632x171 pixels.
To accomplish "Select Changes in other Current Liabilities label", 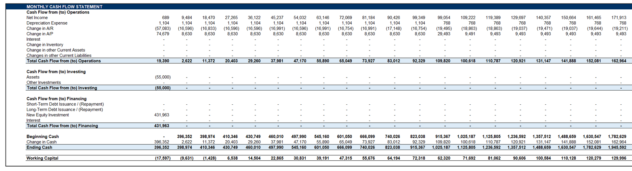I will [59, 56].
